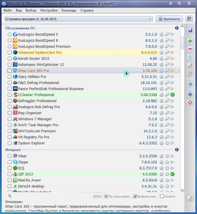
Task: Select the bitrix24 desktop row
Action: point(93,186)
